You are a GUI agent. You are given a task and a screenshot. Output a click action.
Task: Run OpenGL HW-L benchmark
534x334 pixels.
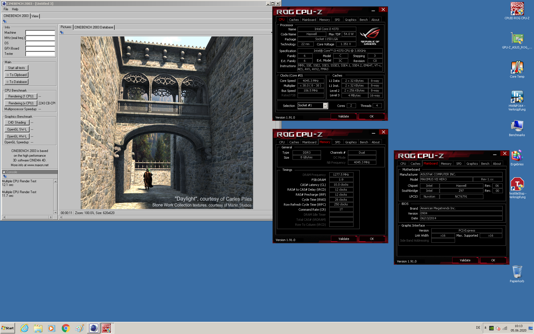coord(17,136)
